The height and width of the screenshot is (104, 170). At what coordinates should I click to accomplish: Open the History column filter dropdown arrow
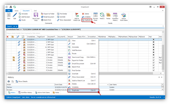click(x=108, y=85)
